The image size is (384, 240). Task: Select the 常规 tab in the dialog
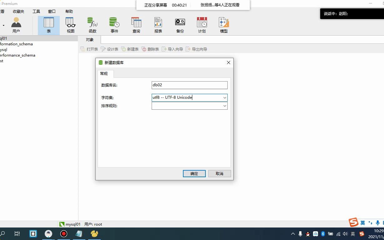point(104,74)
